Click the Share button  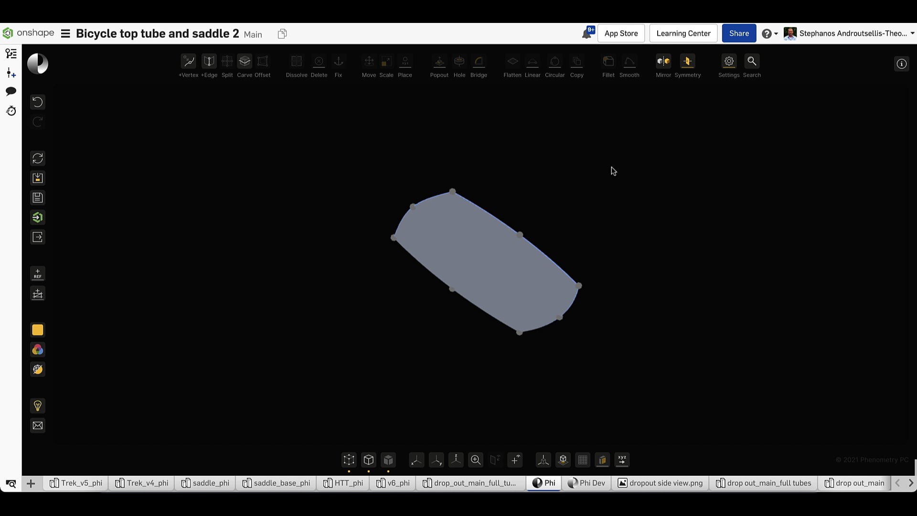coord(738,33)
